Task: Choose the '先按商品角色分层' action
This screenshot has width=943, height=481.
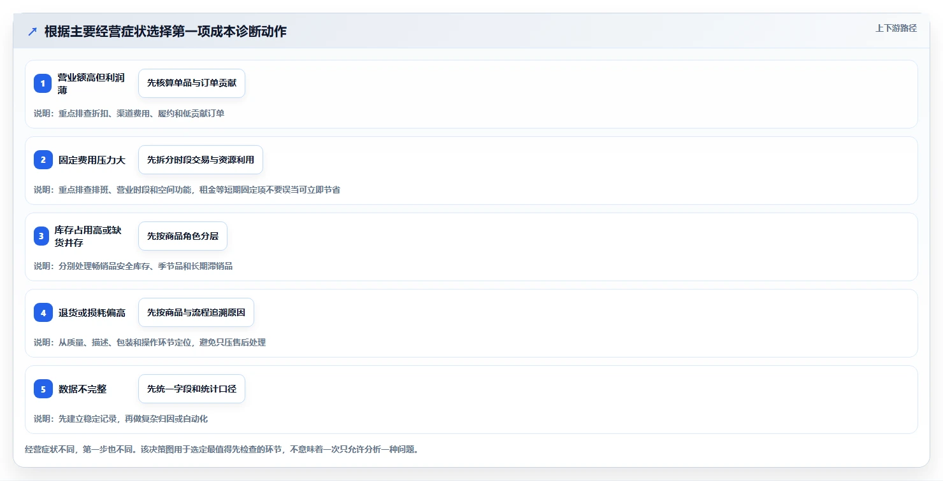Action: click(x=183, y=236)
